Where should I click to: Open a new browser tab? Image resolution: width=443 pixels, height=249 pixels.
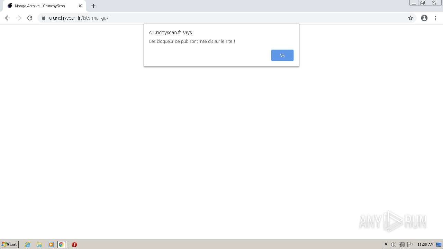coord(93,6)
